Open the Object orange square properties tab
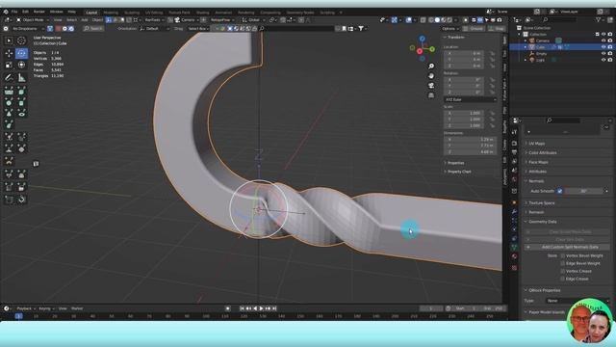Image resolution: width=616 pixels, height=347 pixels. point(514,202)
